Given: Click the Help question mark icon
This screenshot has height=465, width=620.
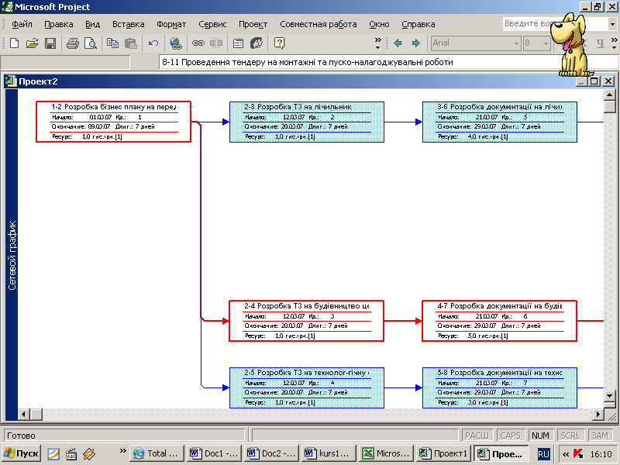Looking at the screenshot, I should (280, 43).
